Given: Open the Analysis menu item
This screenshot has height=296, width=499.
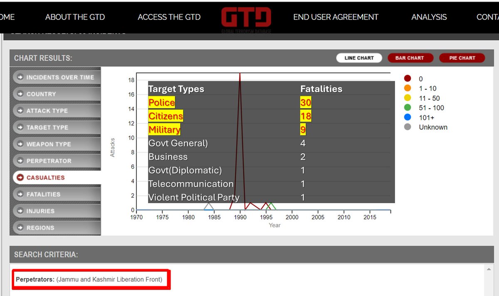Looking at the screenshot, I should point(429,17).
